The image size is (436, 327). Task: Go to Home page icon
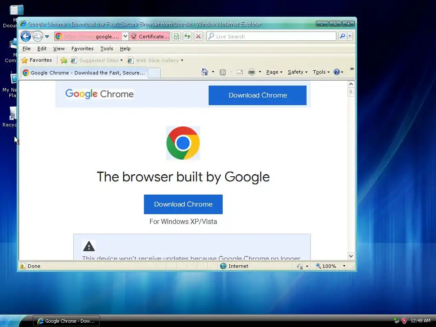pyautogui.click(x=205, y=72)
